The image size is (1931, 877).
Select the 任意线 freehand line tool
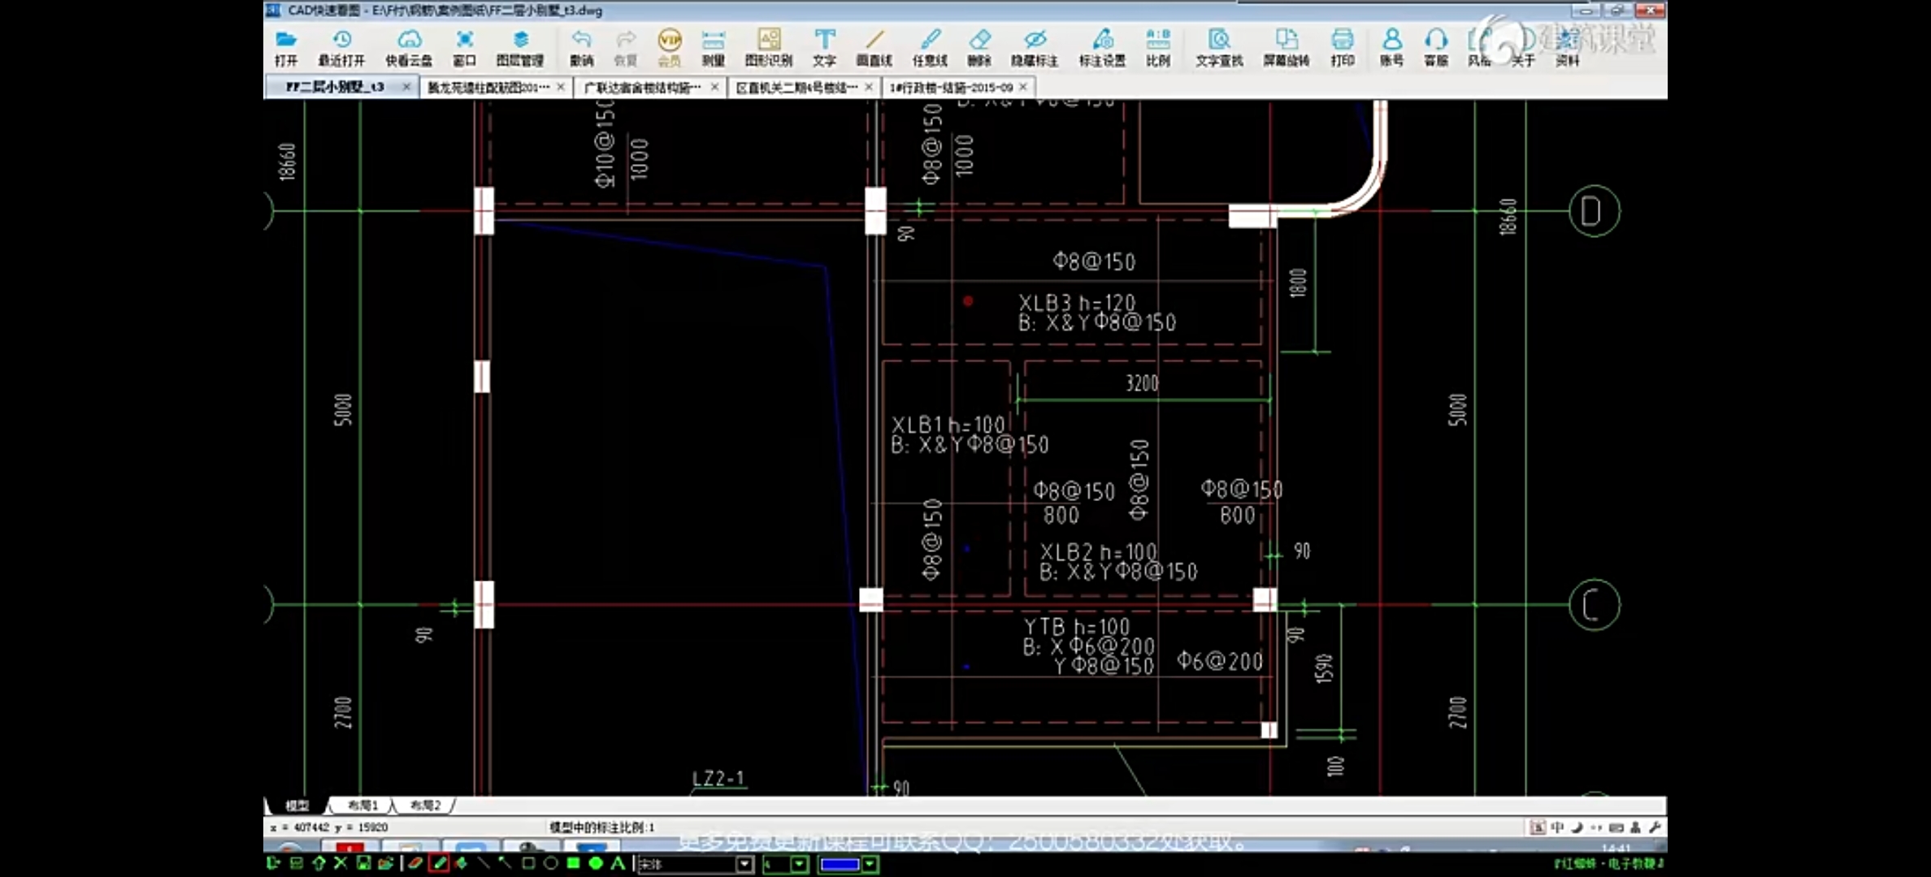pos(930,48)
